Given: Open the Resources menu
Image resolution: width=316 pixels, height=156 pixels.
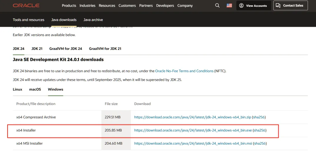Looking at the screenshot, I should coord(107,6).
